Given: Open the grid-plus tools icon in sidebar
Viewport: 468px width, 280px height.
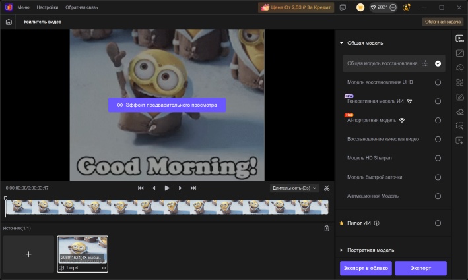Looking at the screenshot, I should (459, 82).
